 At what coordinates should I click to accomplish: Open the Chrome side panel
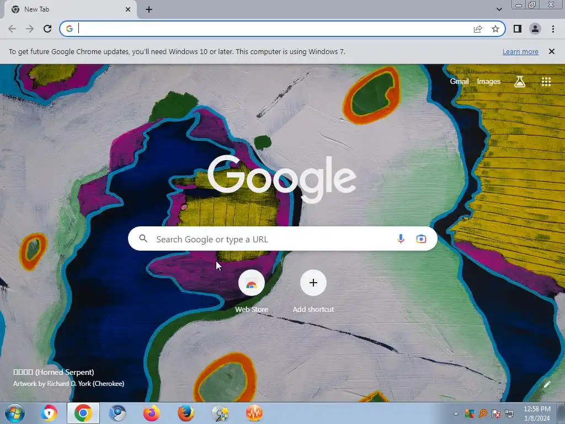(x=518, y=29)
